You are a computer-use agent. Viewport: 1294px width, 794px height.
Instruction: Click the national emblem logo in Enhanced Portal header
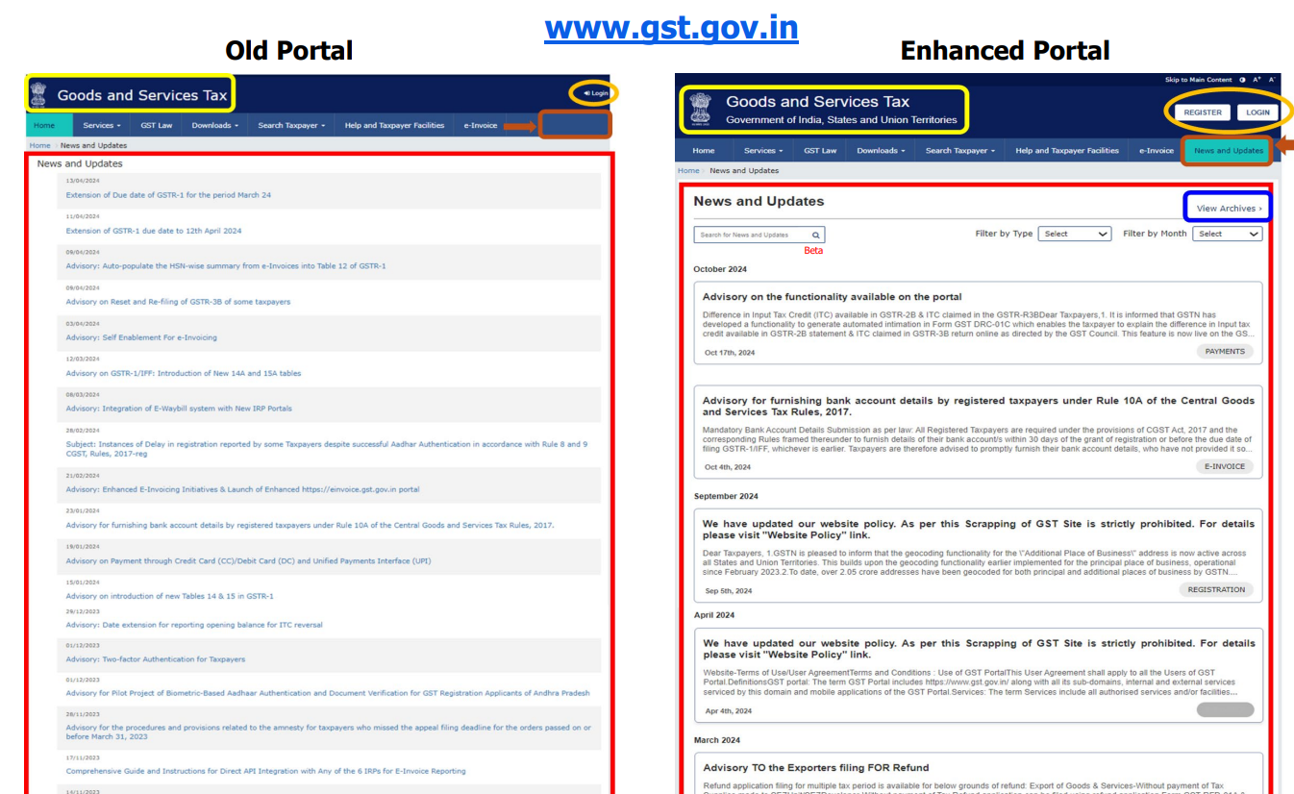700,110
